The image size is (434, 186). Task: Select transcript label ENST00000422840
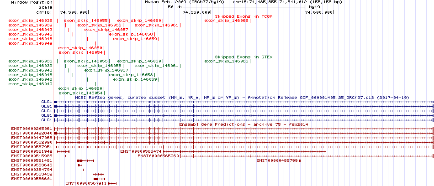tap(32, 133)
